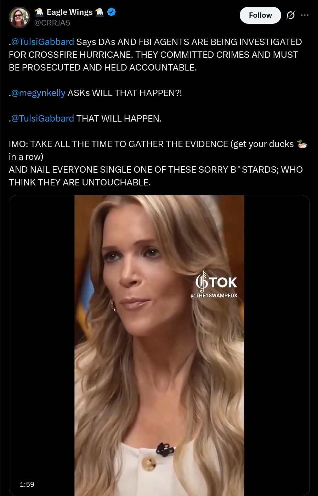Open the Eagle Wings display name link
Screen dimensions: 318x496
pyautogui.click(x=69, y=12)
